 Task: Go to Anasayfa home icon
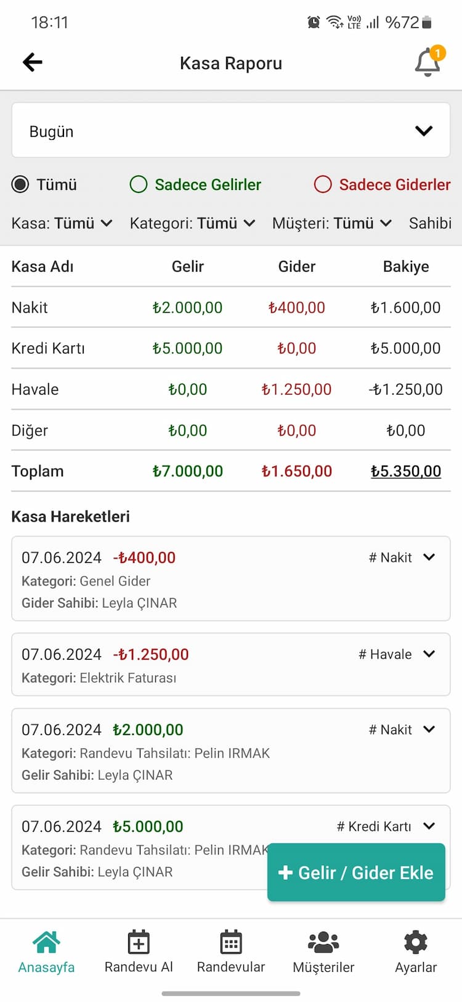46,942
